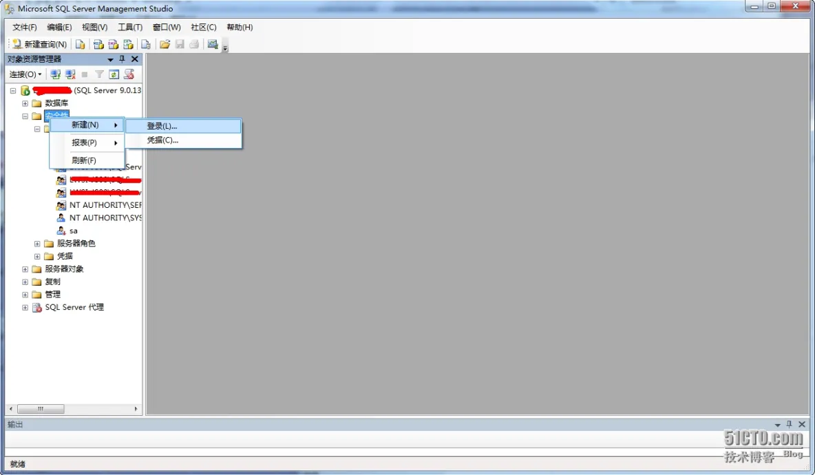Select 刷新(F) in the context menu
Image resolution: width=815 pixels, height=475 pixels.
point(87,160)
